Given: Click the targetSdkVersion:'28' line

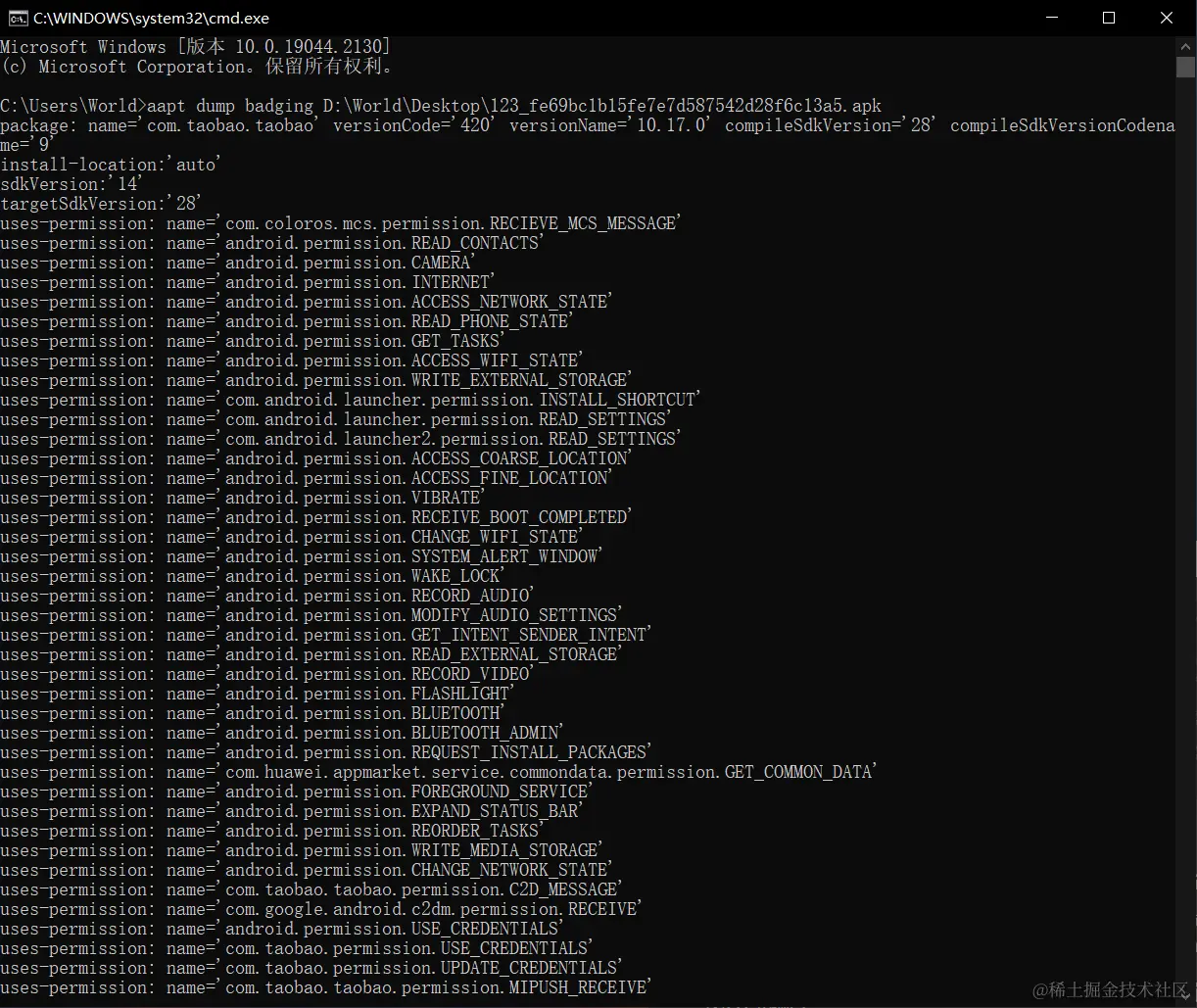Looking at the screenshot, I should [101, 204].
